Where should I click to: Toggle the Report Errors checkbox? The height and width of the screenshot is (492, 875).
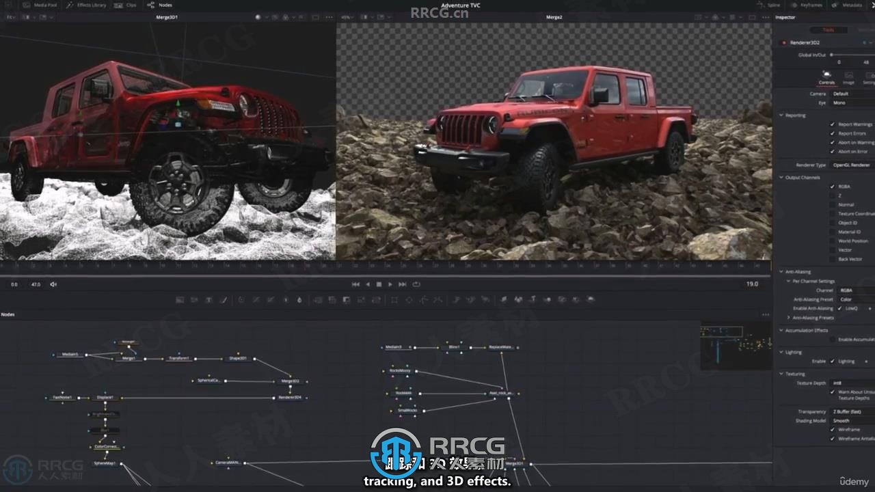point(832,133)
